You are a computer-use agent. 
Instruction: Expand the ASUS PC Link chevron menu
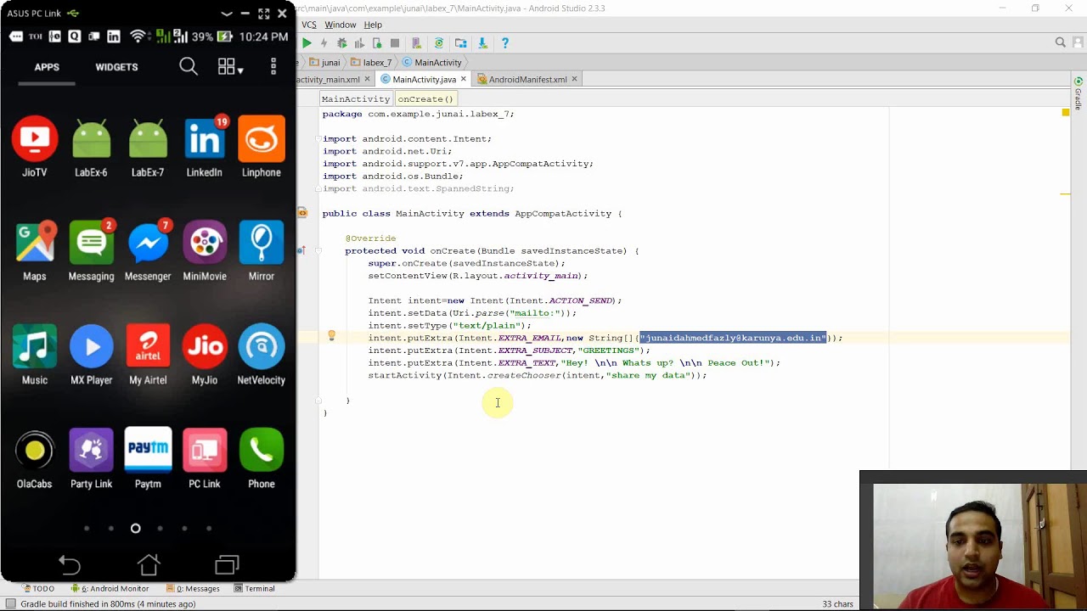click(x=226, y=14)
